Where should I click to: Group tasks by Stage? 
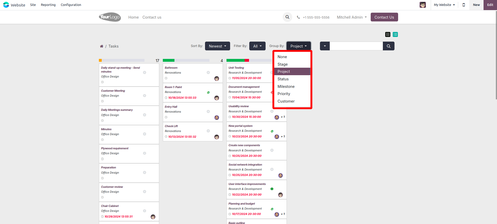(x=292, y=64)
